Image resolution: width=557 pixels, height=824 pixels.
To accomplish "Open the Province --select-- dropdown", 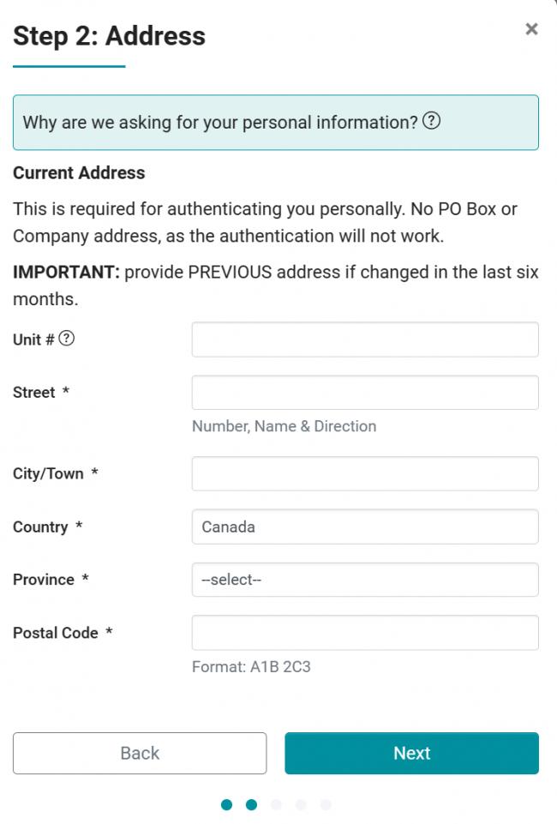I will point(365,580).
